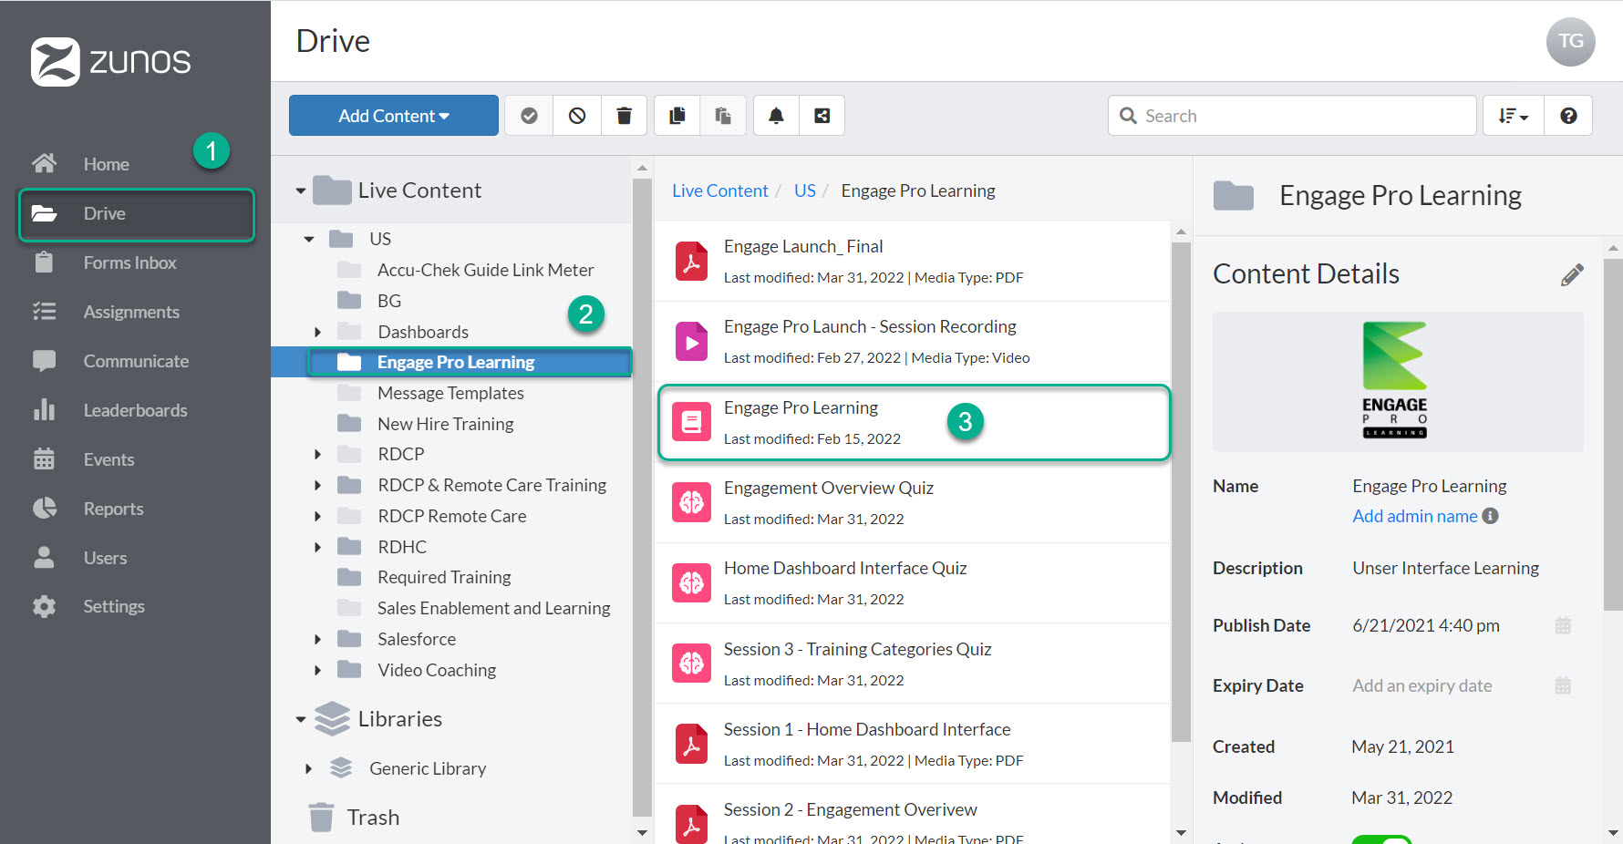Click the pencil edit icon in Content Details
1623x844 pixels.
pos(1572,274)
